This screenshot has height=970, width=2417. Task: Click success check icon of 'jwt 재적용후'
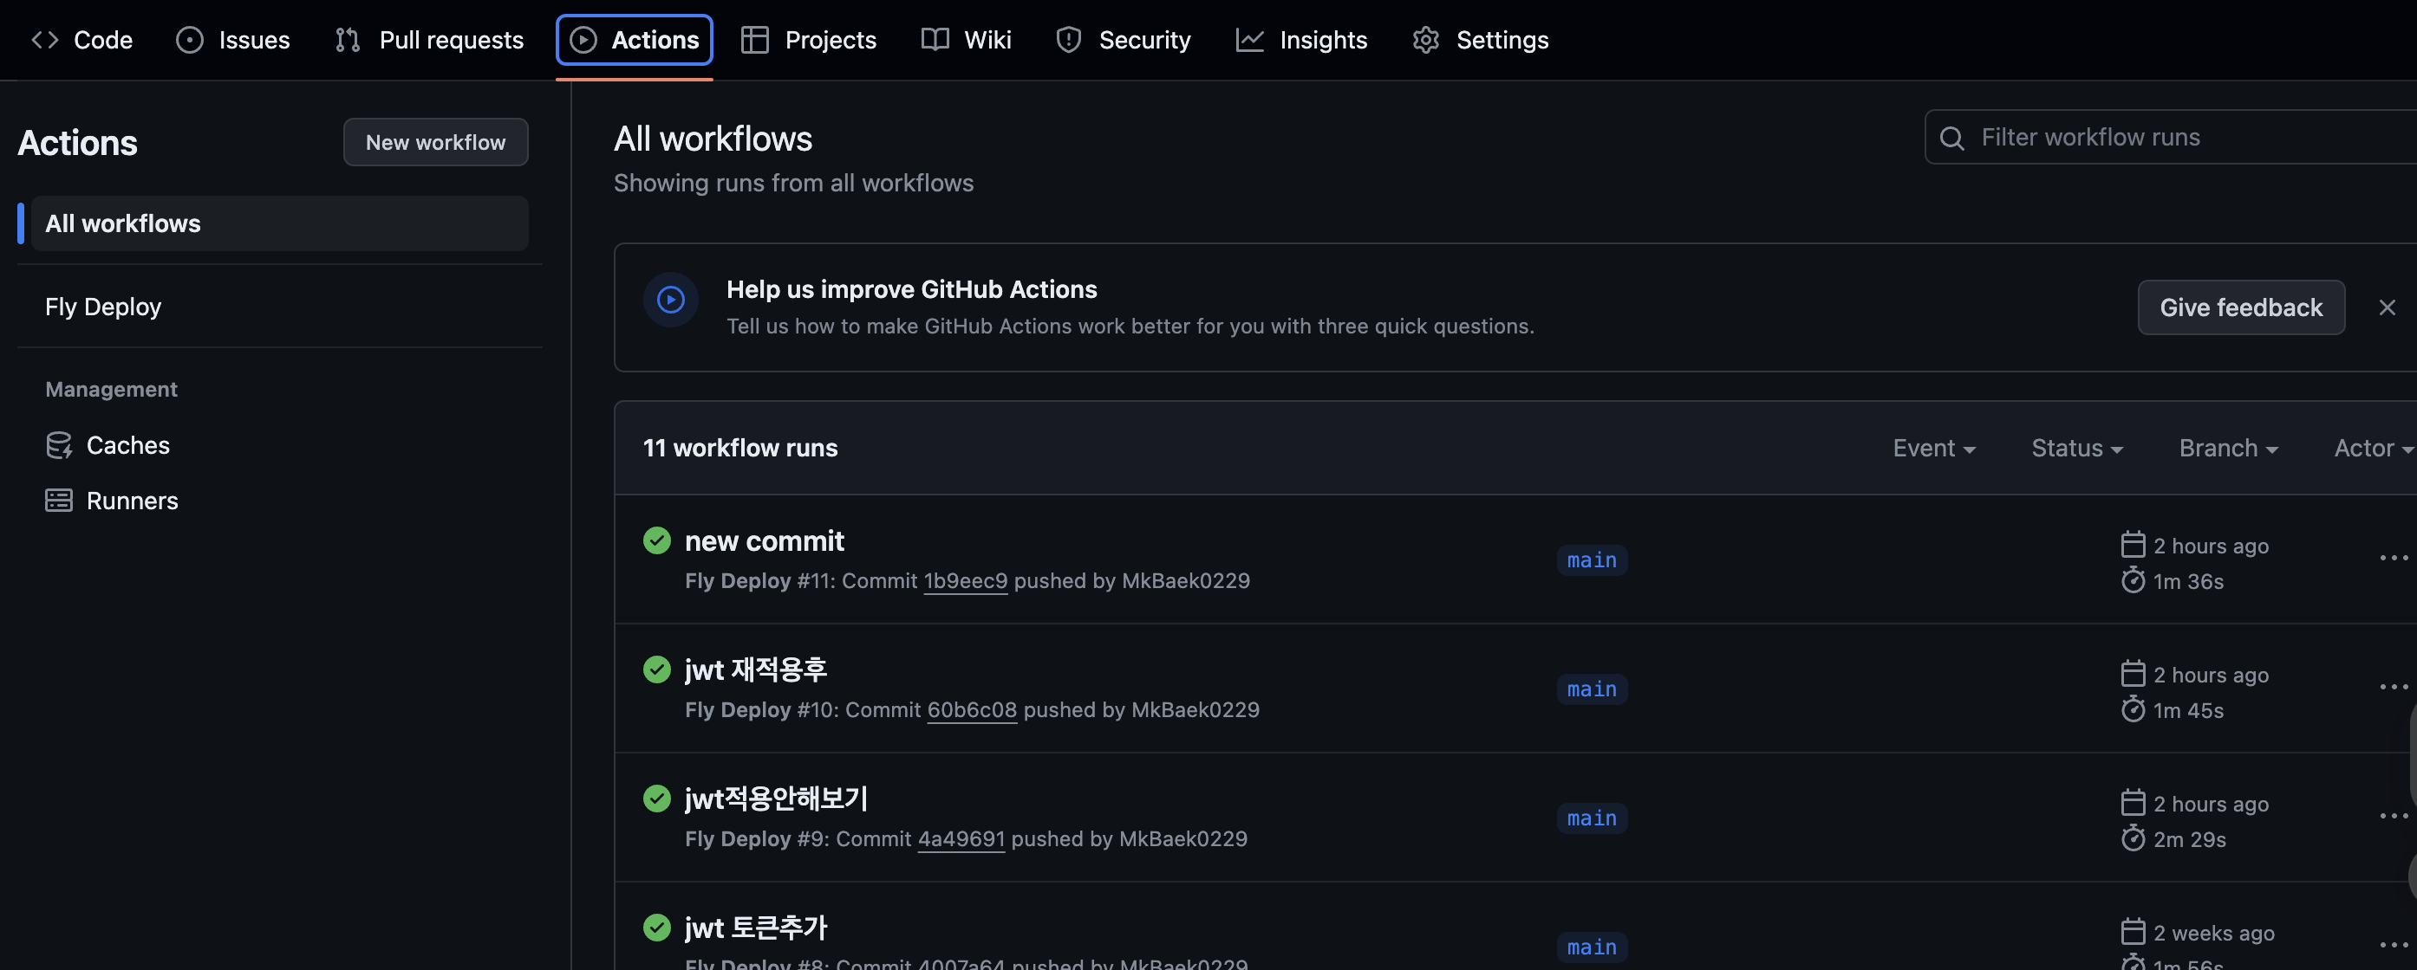click(x=657, y=669)
